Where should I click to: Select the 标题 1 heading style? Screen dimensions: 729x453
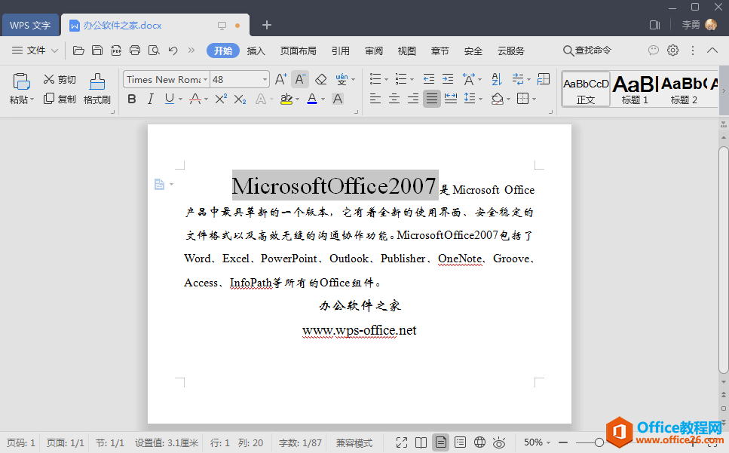click(635, 89)
